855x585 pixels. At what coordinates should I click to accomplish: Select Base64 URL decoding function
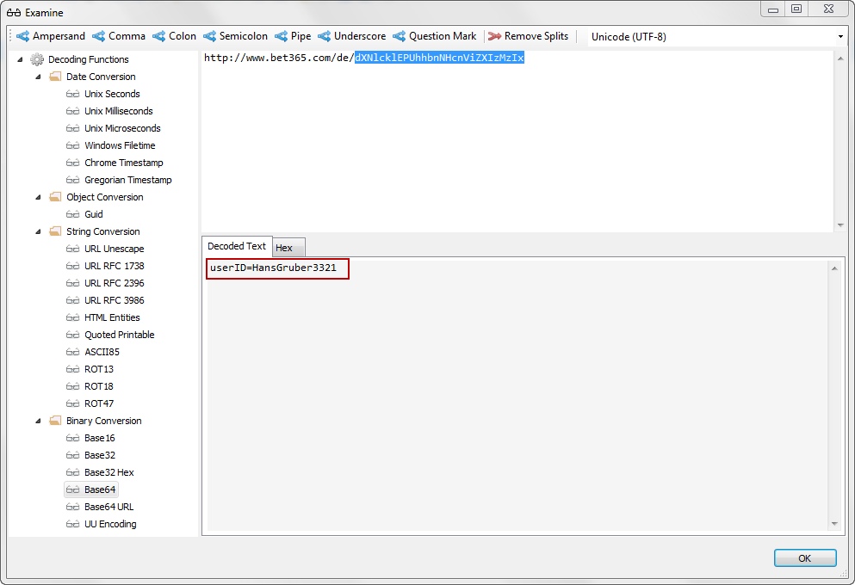coord(108,507)
